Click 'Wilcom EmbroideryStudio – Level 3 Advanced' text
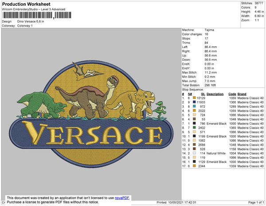 click(34, 9)
